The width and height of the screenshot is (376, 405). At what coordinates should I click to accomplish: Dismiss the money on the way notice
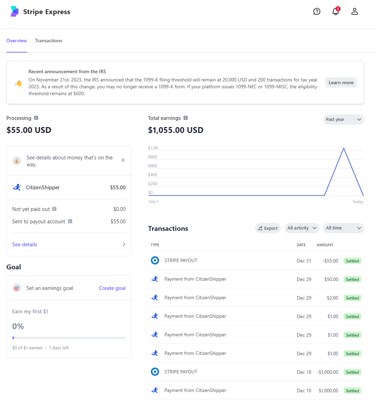pos(123,160)
